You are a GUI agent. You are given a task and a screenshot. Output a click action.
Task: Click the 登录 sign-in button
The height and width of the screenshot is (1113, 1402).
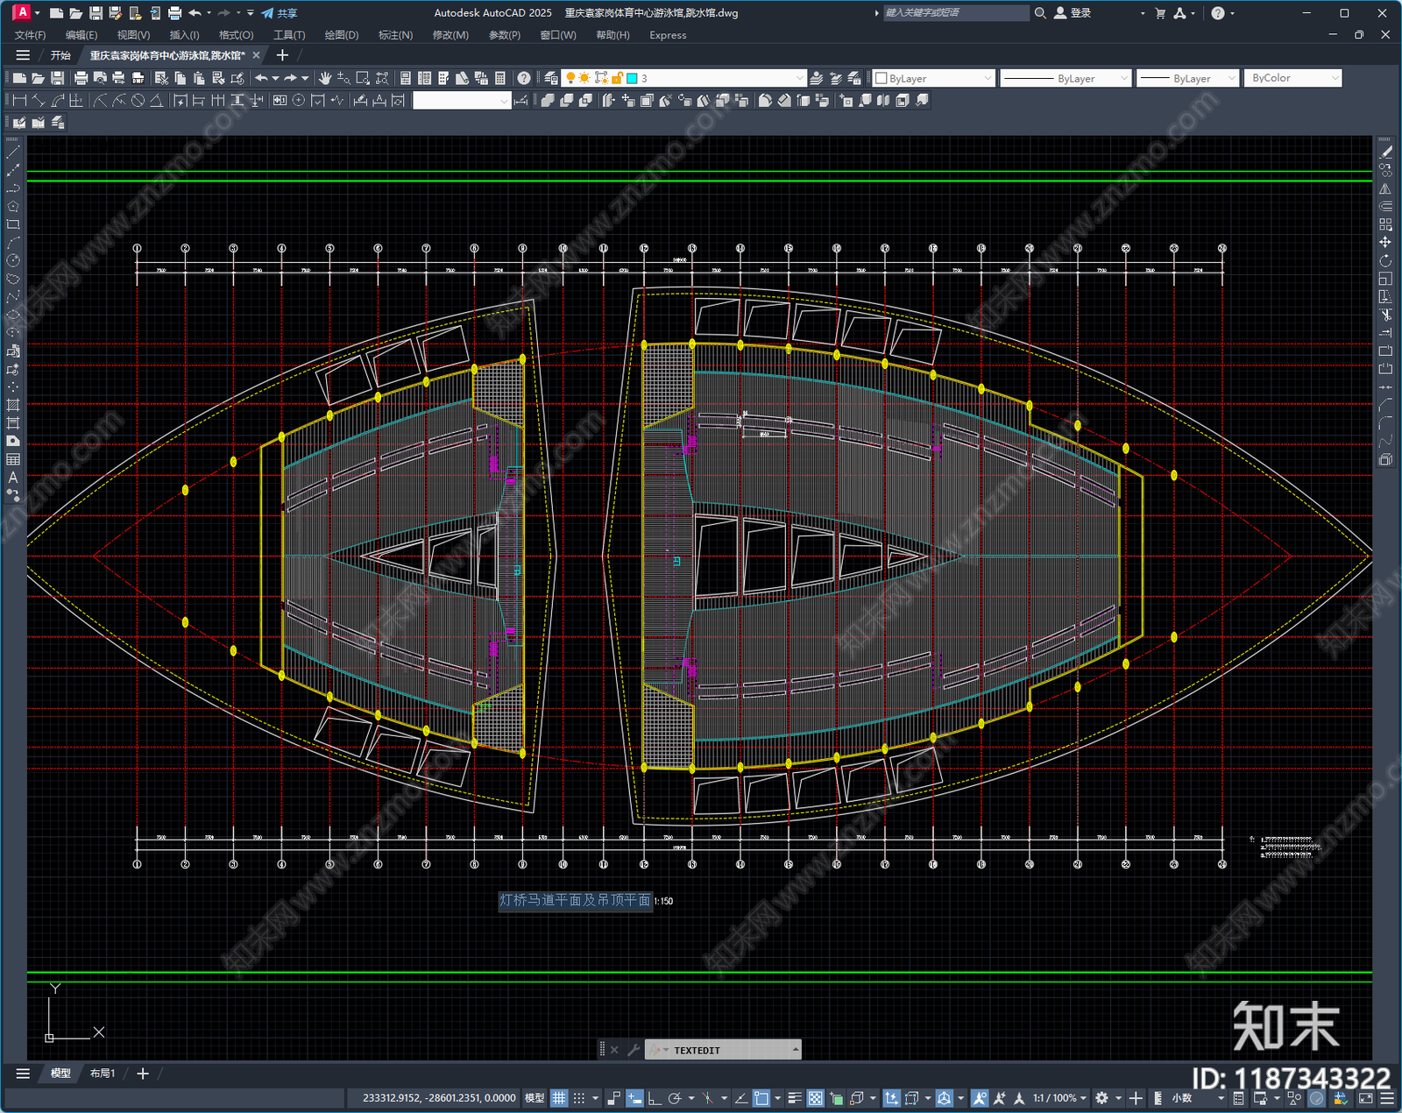[x=1073, y=13]
